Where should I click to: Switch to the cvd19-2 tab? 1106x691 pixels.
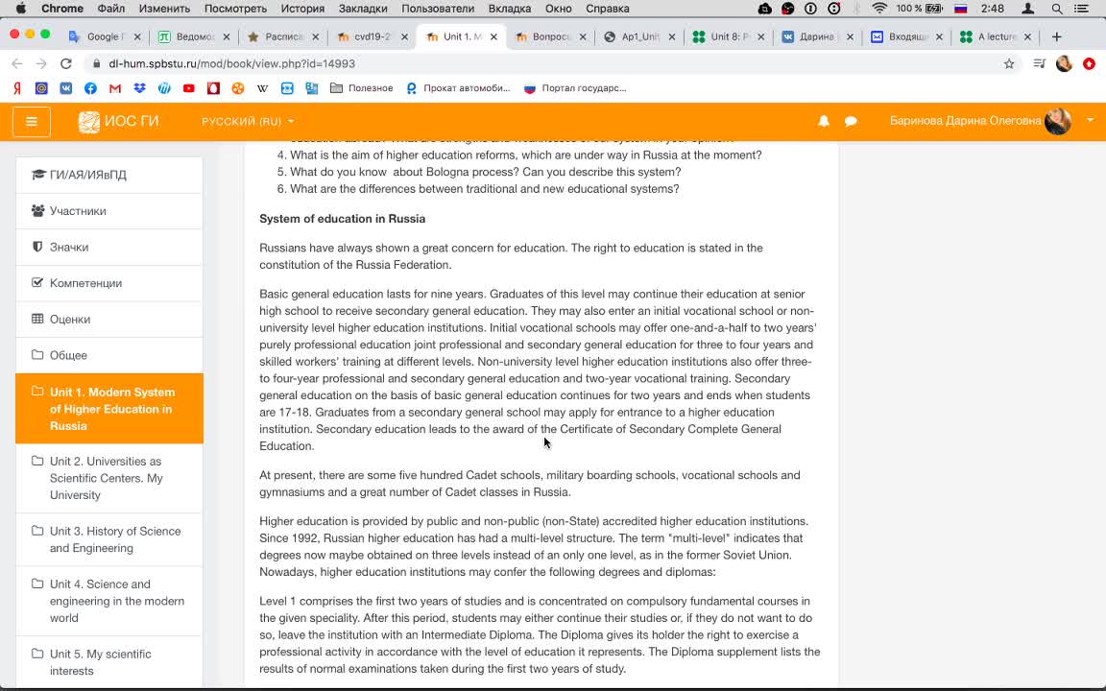371,36
